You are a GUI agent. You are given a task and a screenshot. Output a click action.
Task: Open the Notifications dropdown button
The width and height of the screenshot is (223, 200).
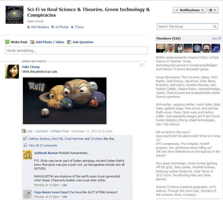(189, 10)
